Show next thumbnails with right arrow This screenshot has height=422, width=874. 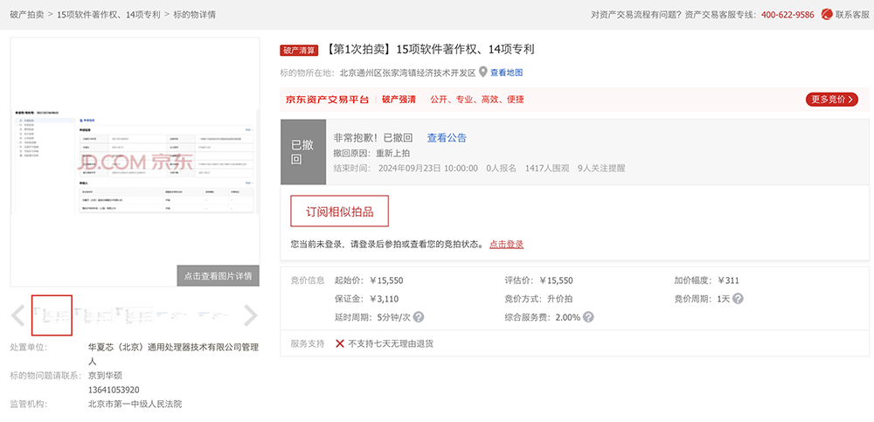(250, 315)
